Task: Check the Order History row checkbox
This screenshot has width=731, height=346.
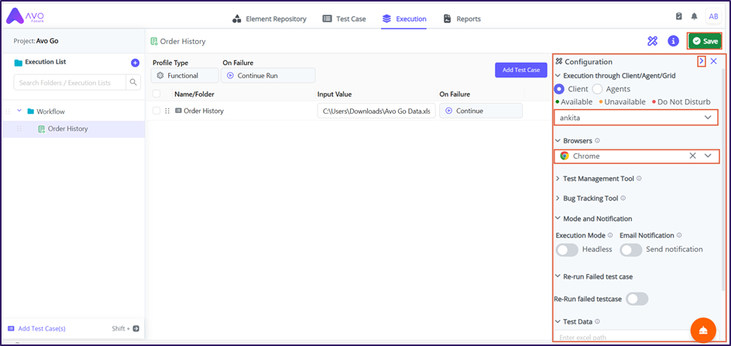Action: pyautogui.click(x=156, y=111)
